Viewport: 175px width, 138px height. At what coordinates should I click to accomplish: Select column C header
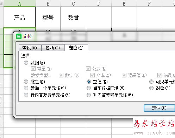[73, 3]
